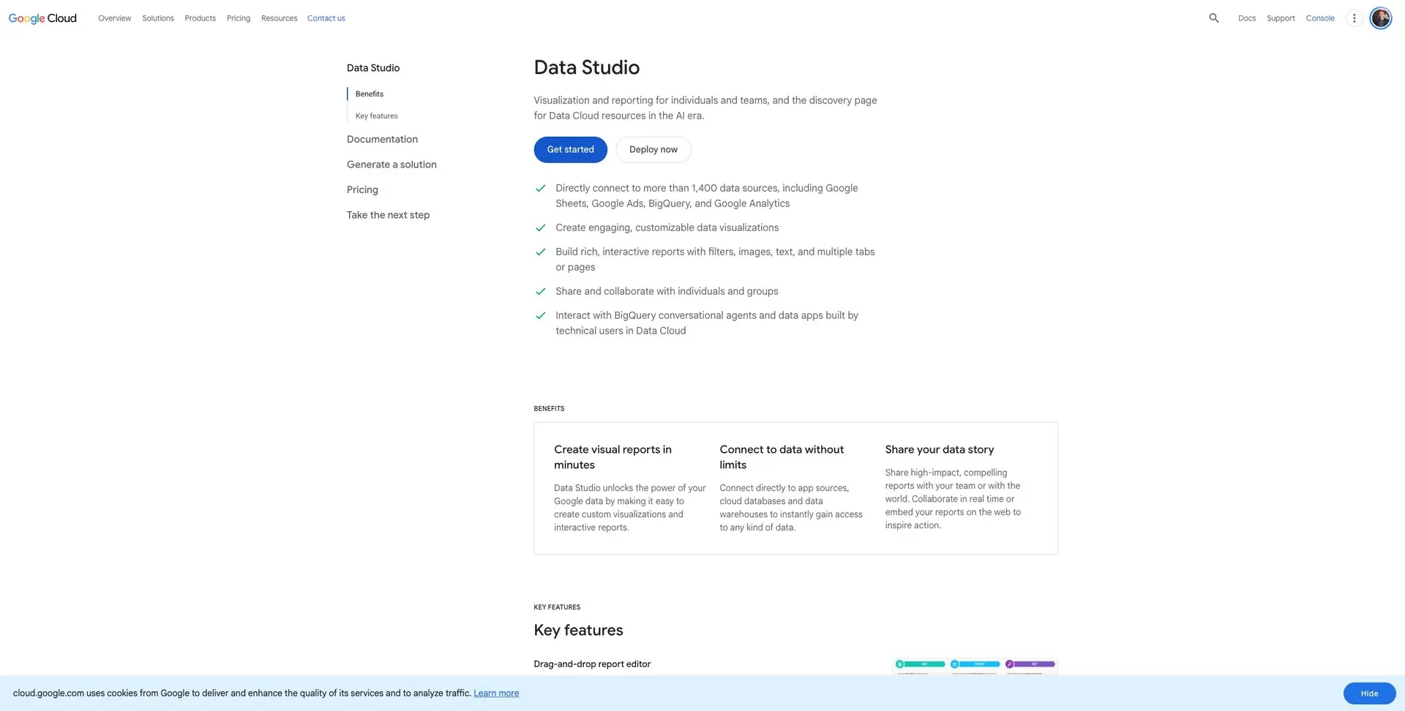This screenshot has height=711, width=1405.
Task: Open Documentation in the sidebar
Action: click(x=383, y=139)
